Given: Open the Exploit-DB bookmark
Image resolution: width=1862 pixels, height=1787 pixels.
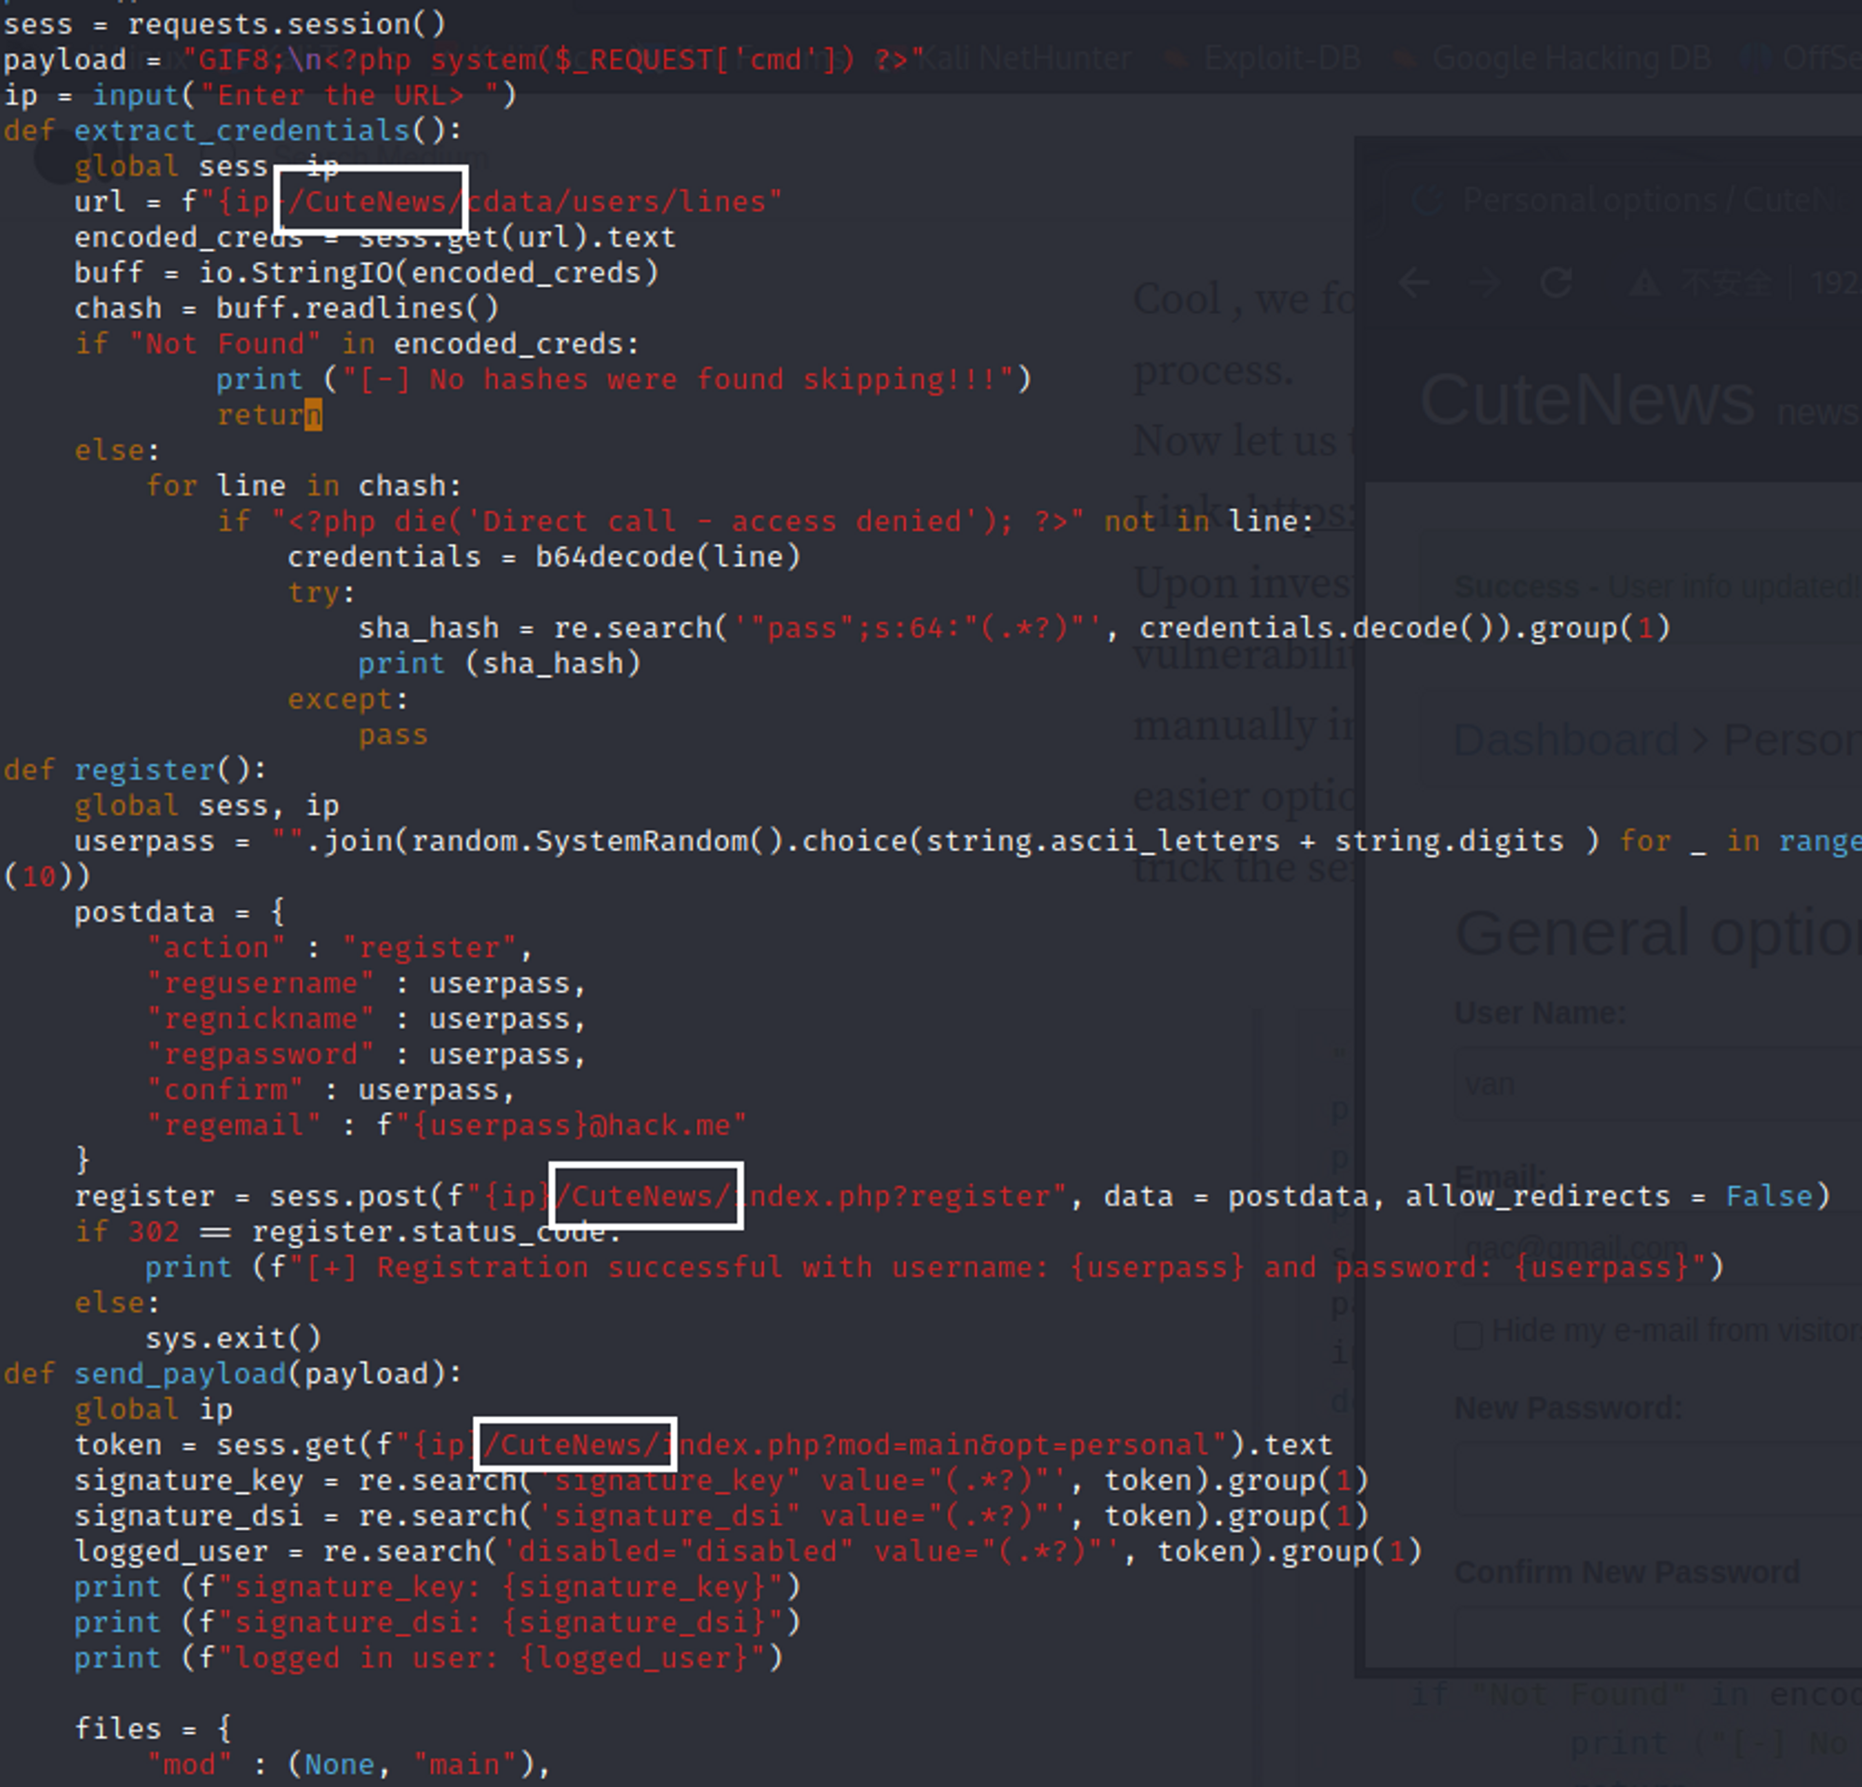Looking at the screenshot, I should click(1262, 59).
